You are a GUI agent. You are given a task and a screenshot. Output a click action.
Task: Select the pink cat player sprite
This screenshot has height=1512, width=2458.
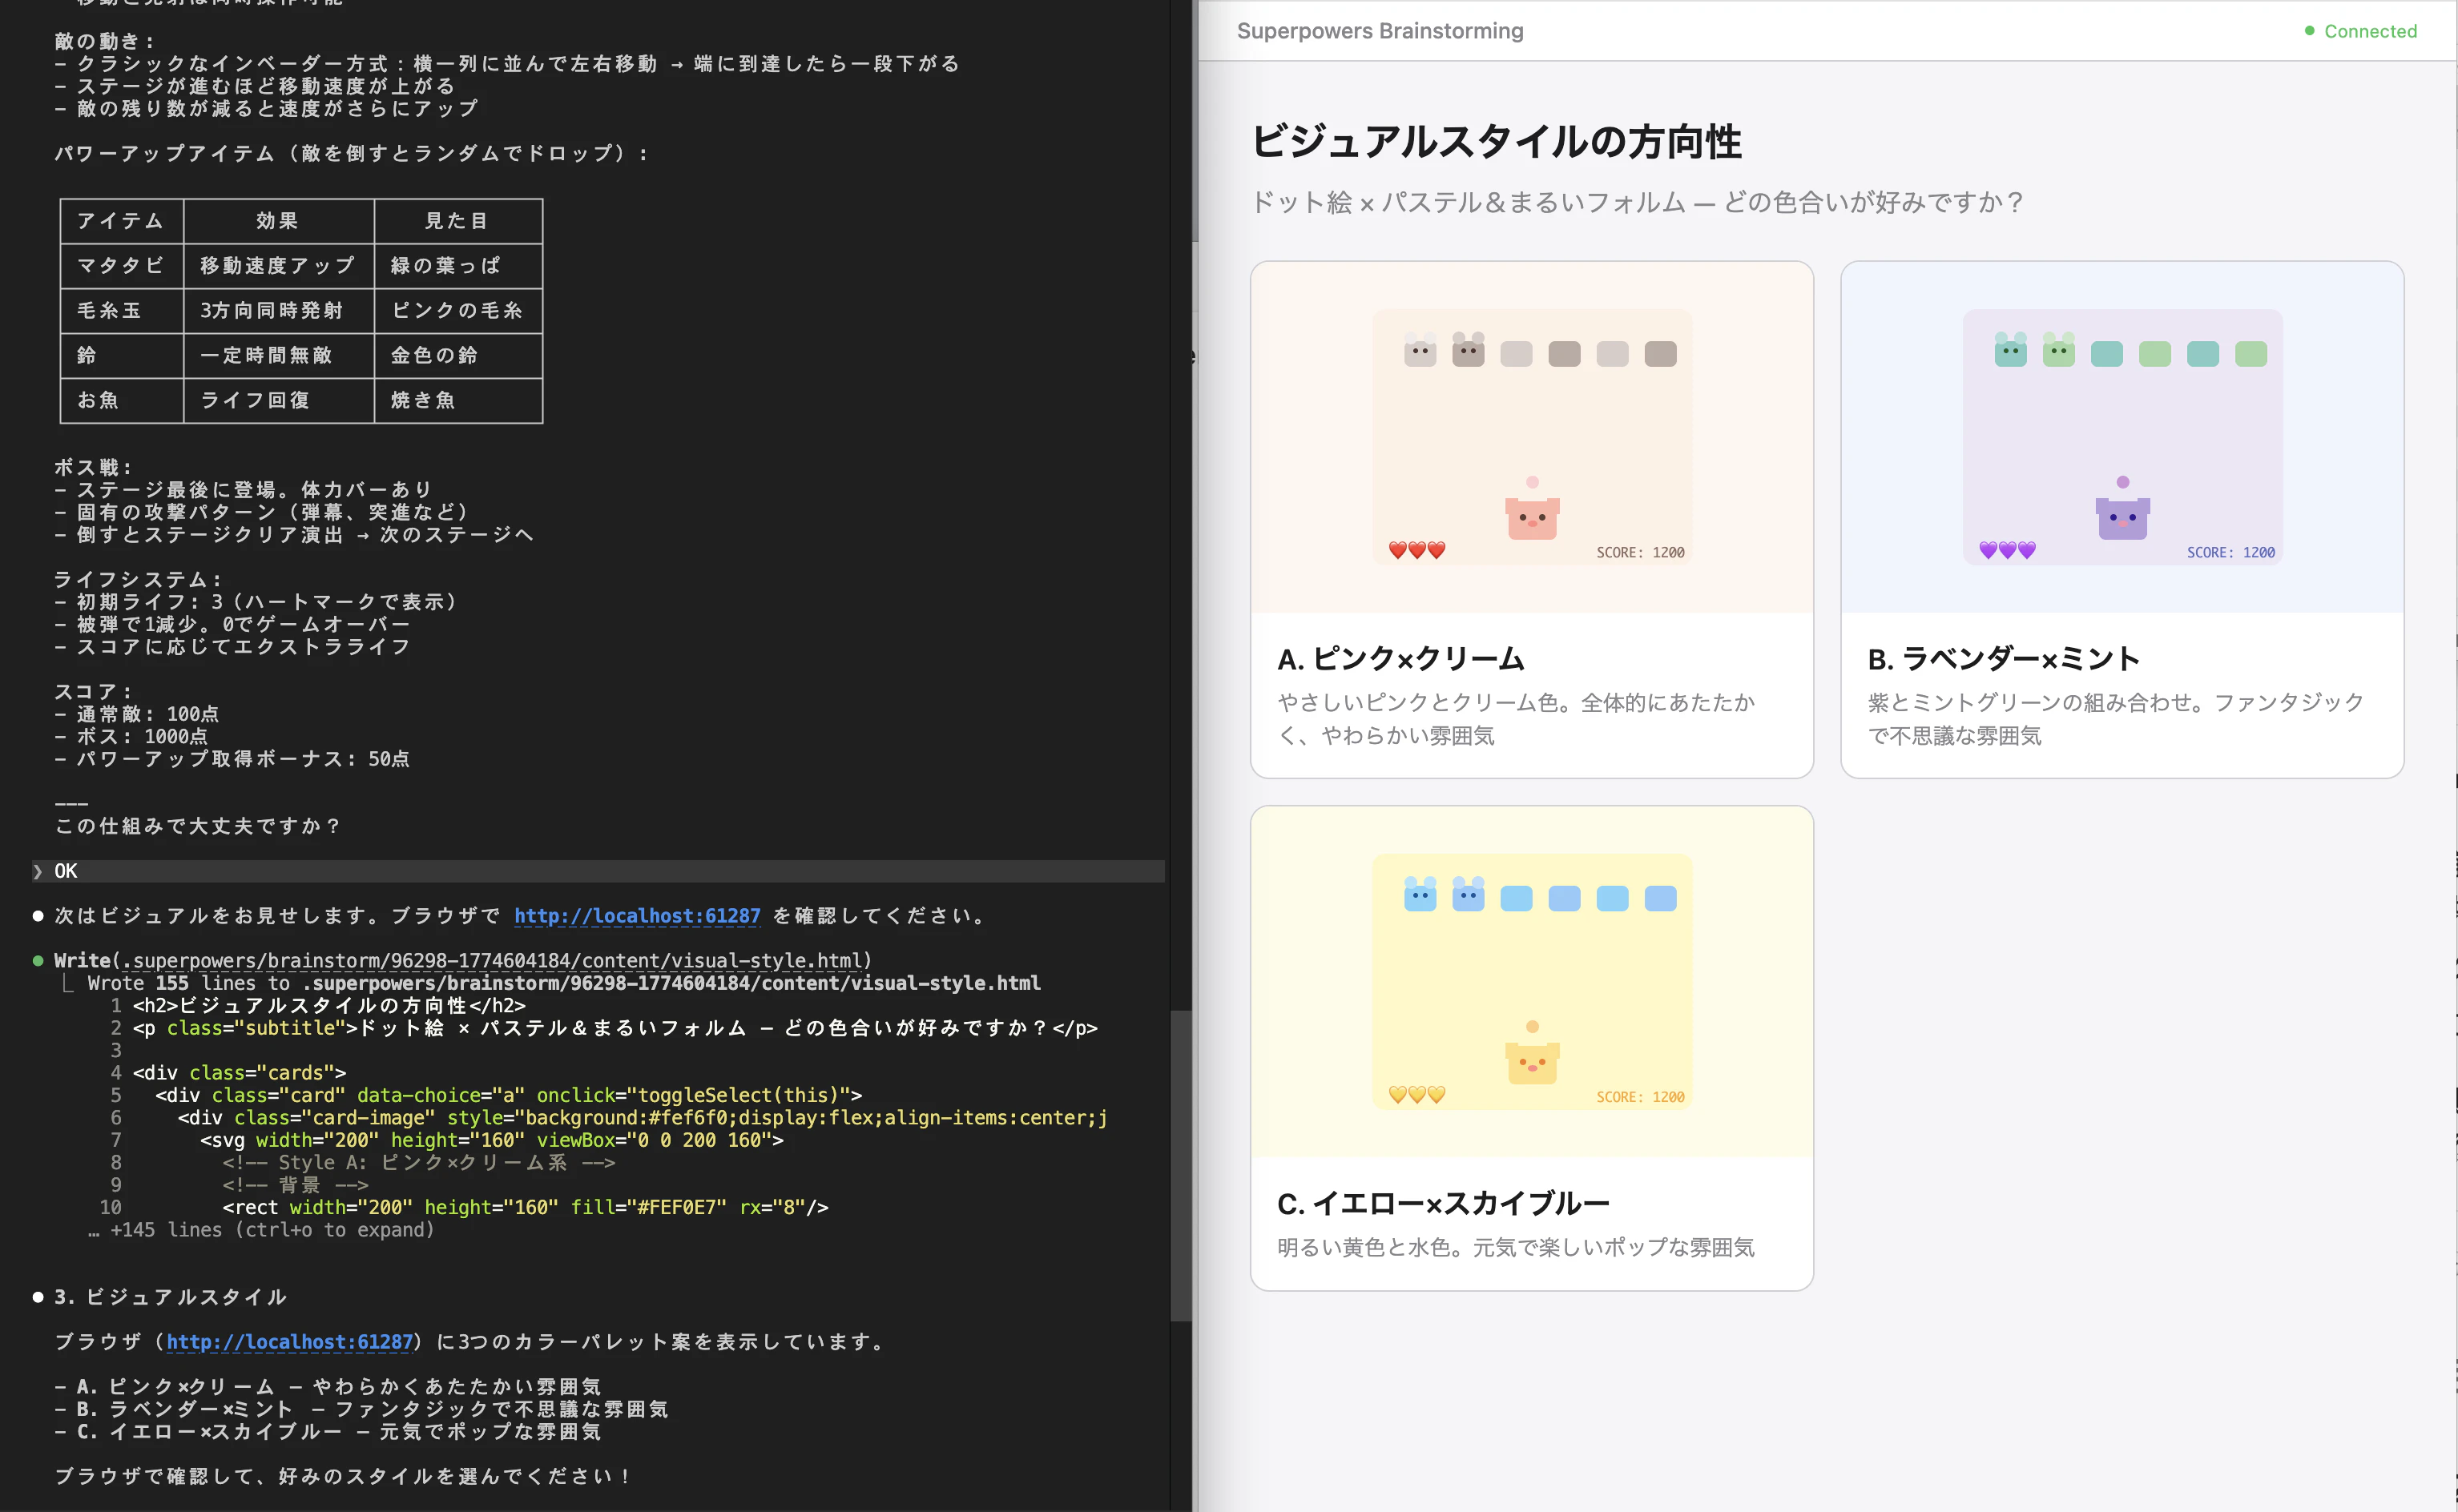click(x=1532, y=518)
